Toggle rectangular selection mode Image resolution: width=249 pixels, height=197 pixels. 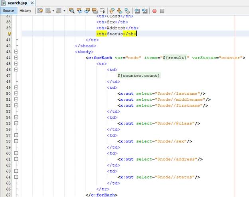point(103,11)
